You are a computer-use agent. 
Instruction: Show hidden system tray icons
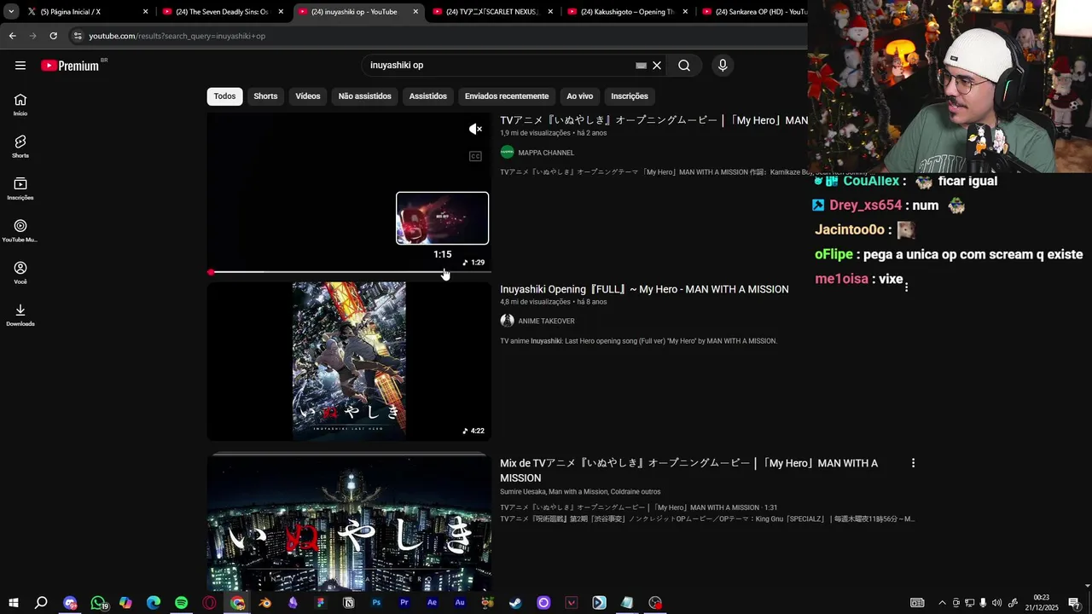942,603
